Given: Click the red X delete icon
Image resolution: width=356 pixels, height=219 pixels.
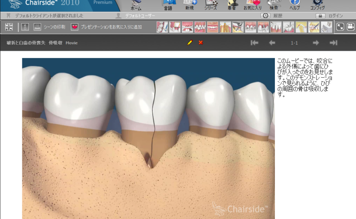Looking at the screenshot, I should pos(200,43).
